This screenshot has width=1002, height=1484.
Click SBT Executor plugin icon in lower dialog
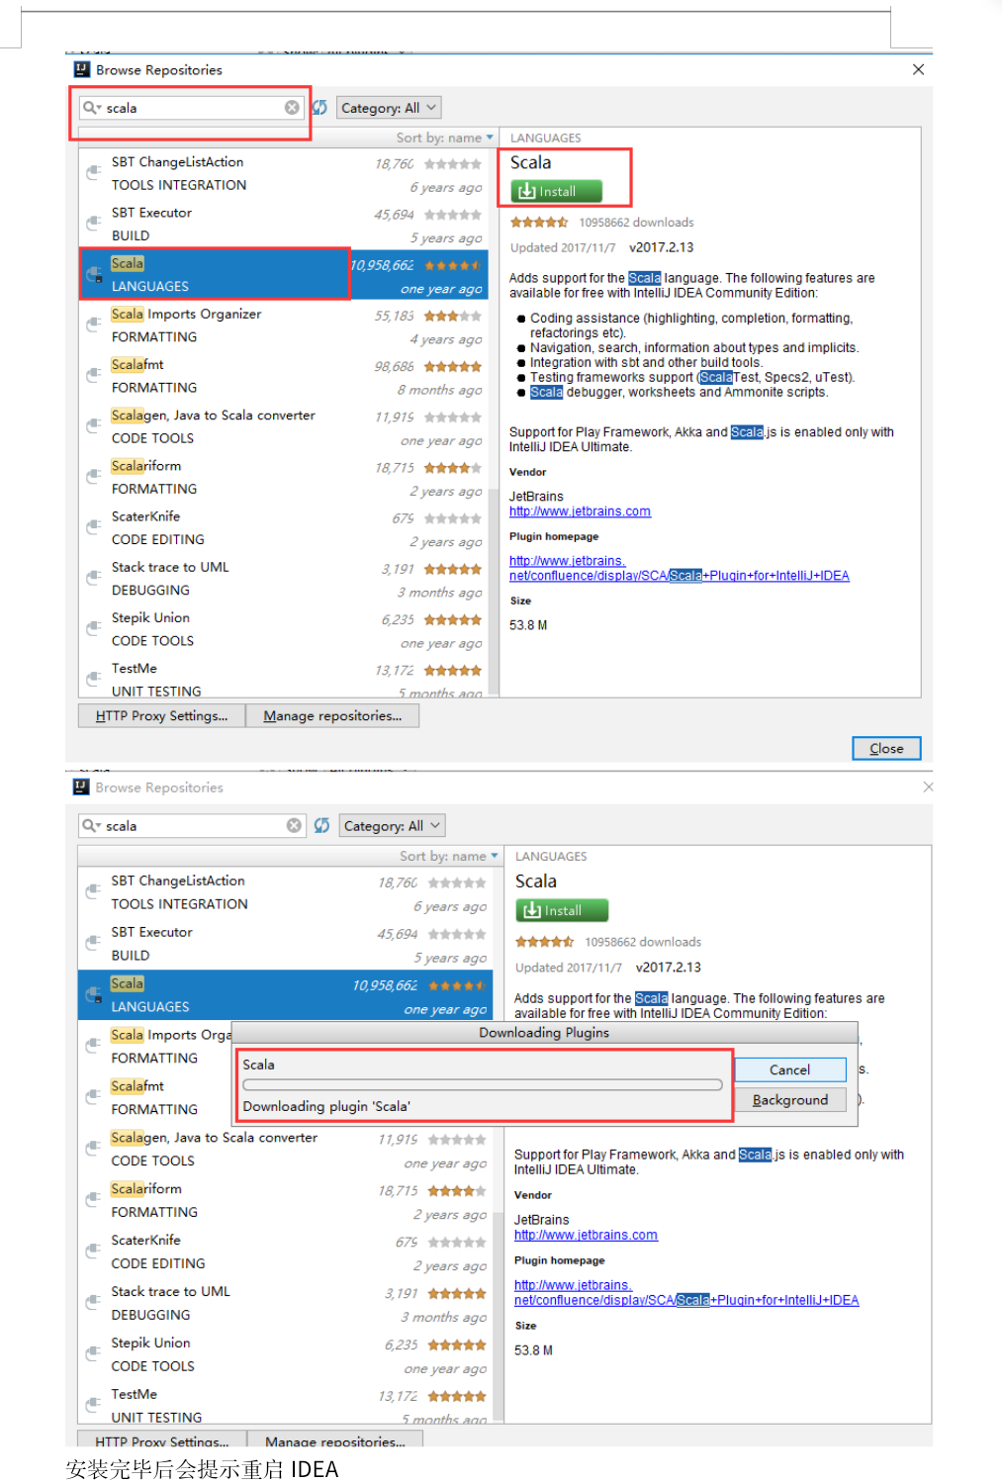click(x=94, y=943)
